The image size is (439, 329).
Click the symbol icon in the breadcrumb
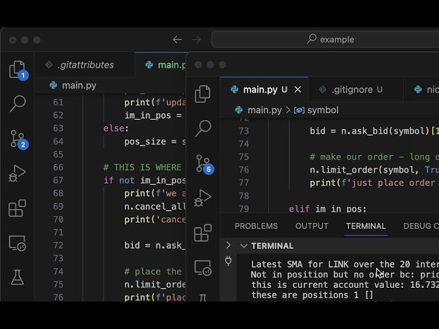[x=299, y=110]
